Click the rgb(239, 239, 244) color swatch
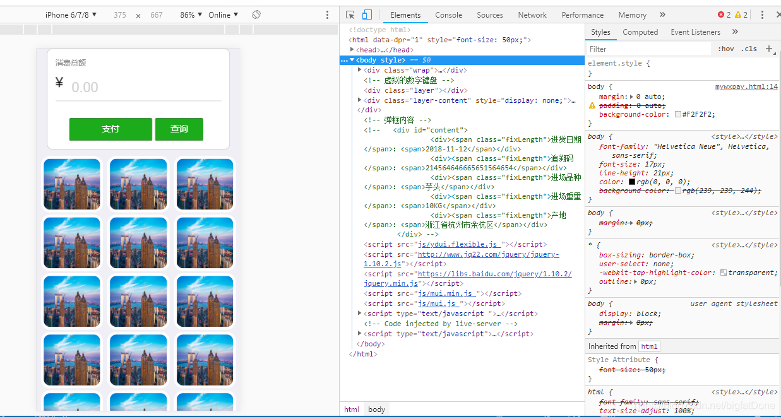 678,191
